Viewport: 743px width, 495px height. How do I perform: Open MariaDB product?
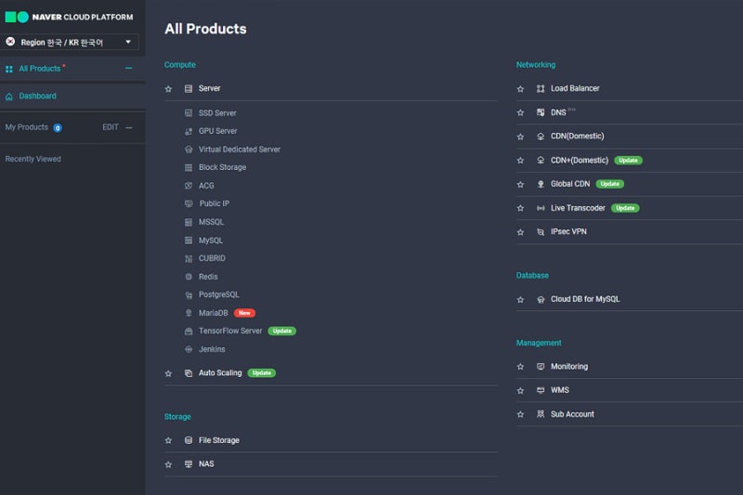[214, 313]
